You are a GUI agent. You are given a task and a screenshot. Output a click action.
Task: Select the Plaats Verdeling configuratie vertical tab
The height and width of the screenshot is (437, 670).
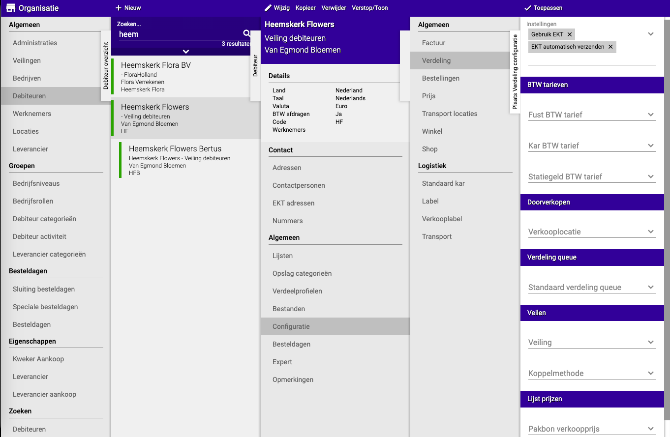coord(515,72)
